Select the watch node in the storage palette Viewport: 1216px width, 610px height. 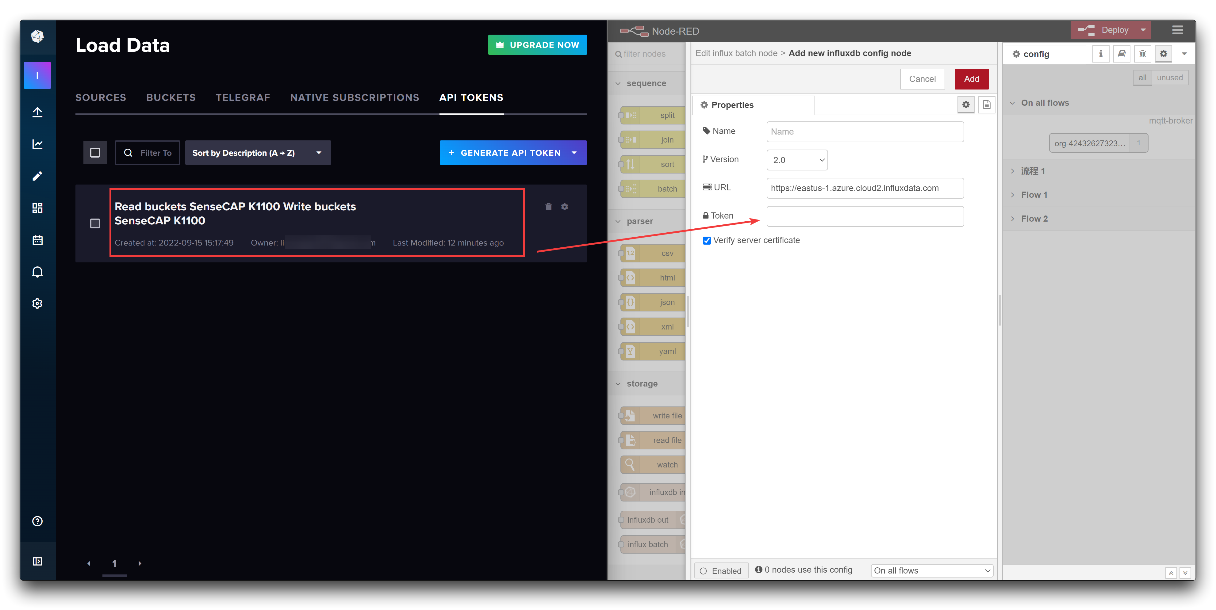653,465
